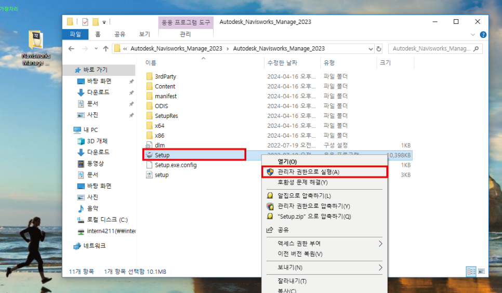Open 3D 개체 in navigation pane

point(92,141)
